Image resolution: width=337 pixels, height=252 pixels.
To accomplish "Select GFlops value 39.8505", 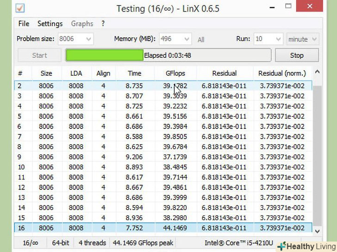I will (175, 137).
